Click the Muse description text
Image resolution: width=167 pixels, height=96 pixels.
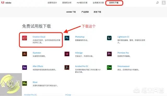[45, 86]
